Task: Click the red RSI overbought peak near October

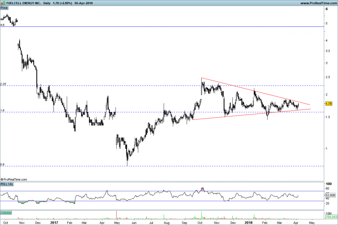Action: click(202, 189)
